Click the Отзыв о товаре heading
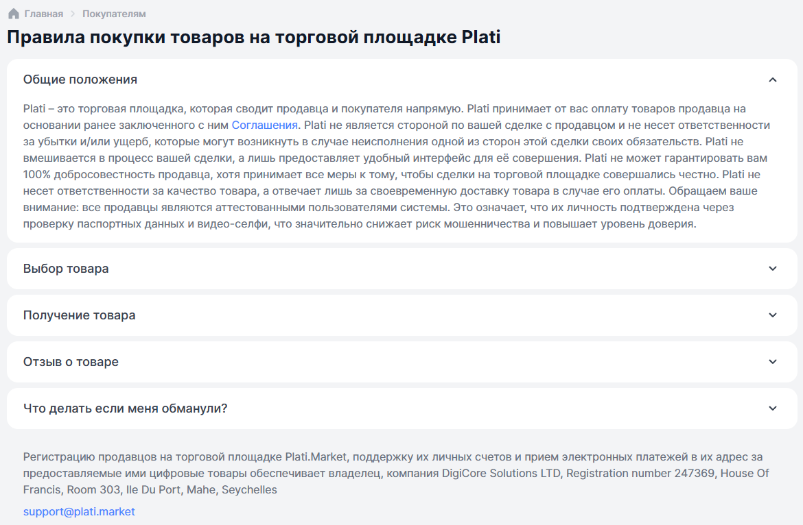The width and height of the screenshot is (803, 525). [71, 362]
